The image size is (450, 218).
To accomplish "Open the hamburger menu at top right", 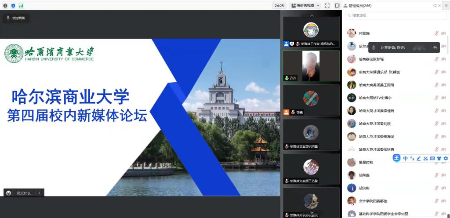I will click(445, 5).
